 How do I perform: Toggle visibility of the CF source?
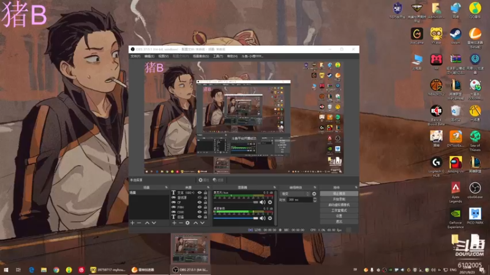(x=200, y=202)
